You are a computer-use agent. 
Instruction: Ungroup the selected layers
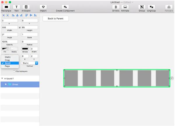[151, 7]
